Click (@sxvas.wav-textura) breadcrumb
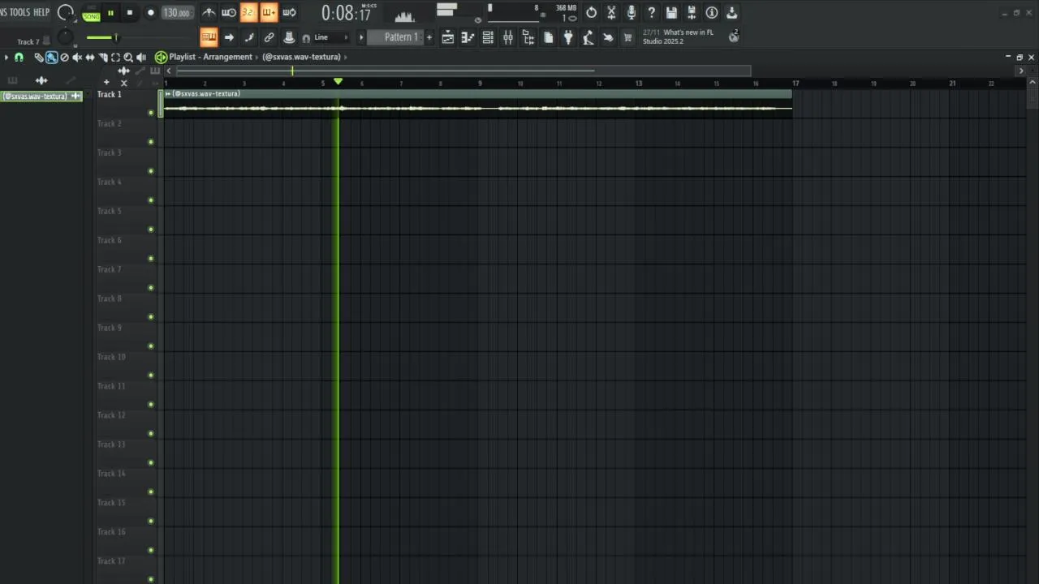 point(301,57)
